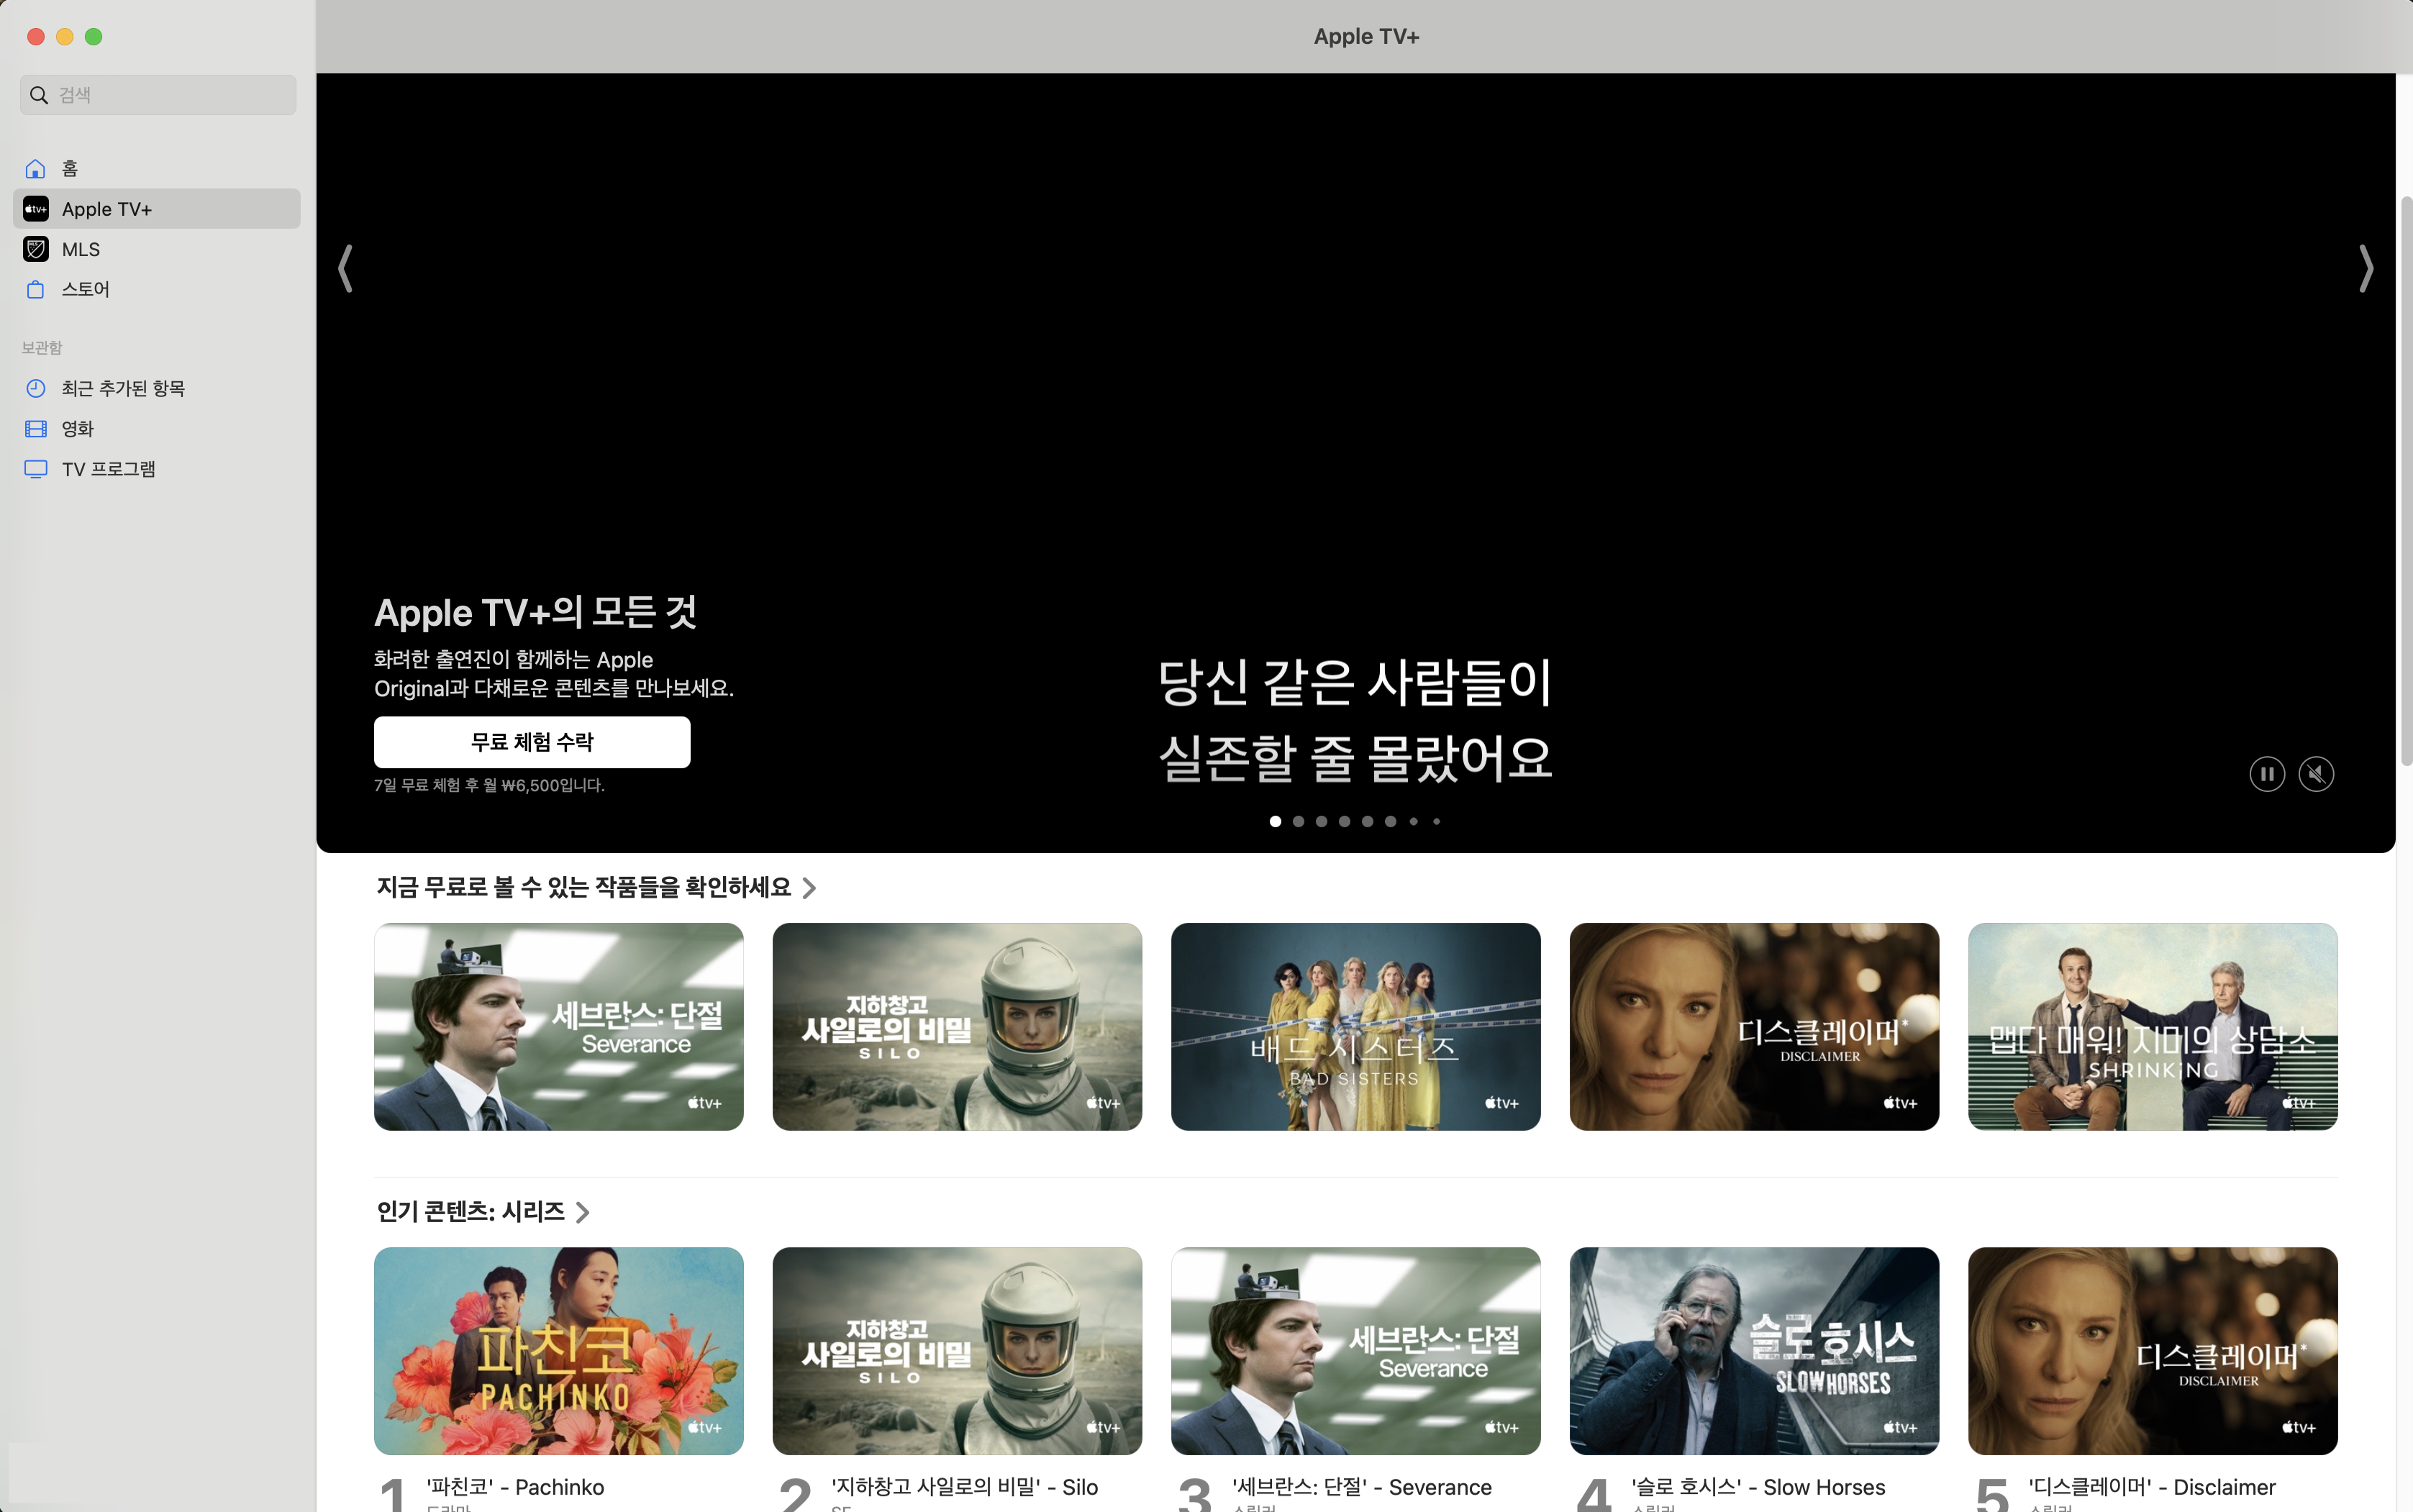Click the green full-screen window button
The image size is (2413, 1512).
click(x=94, y=37)
